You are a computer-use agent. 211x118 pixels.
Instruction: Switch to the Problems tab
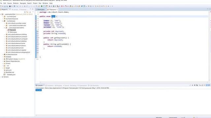pos(49,85)
